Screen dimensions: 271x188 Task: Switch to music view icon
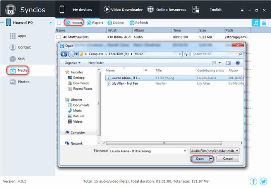256,23
